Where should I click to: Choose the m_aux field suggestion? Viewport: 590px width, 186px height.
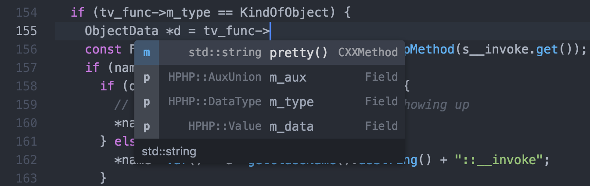(x=270, y=77)
